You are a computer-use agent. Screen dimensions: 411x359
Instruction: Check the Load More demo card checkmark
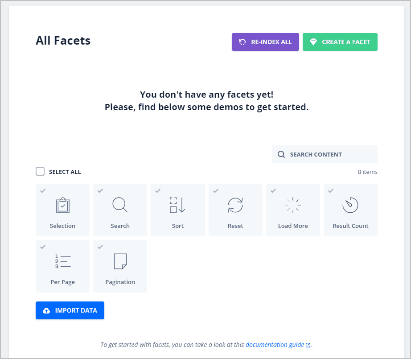tap(273, 190)
